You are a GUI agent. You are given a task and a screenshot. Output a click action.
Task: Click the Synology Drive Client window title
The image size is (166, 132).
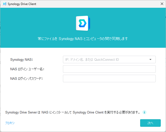[x=22, y=4]
